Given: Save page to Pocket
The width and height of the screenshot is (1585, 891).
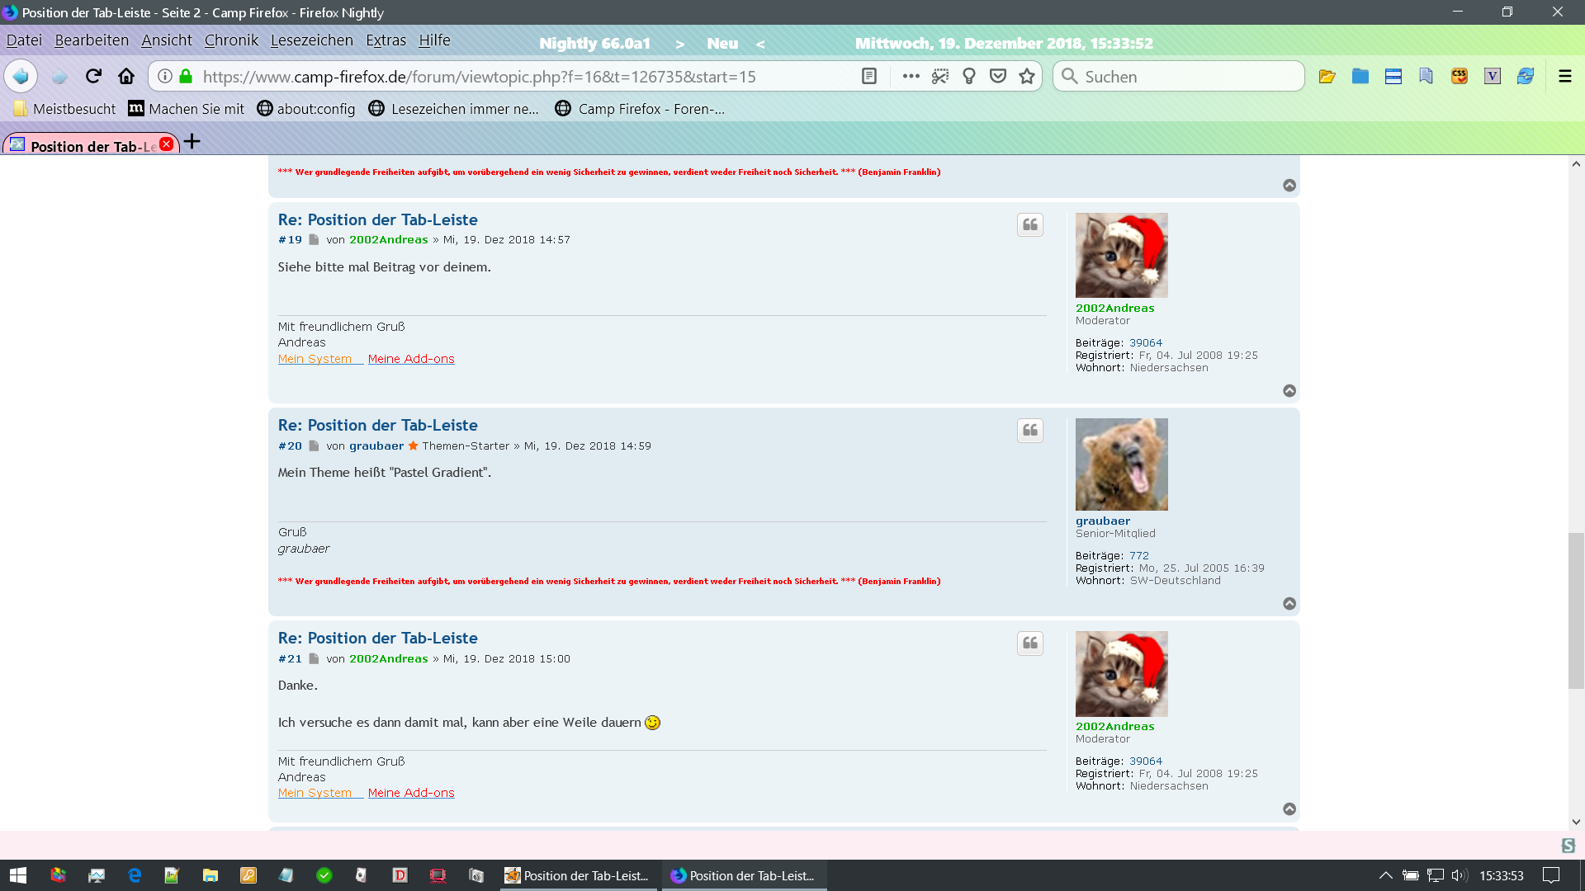Looking at the screenshot, I should tap(998, 76).
